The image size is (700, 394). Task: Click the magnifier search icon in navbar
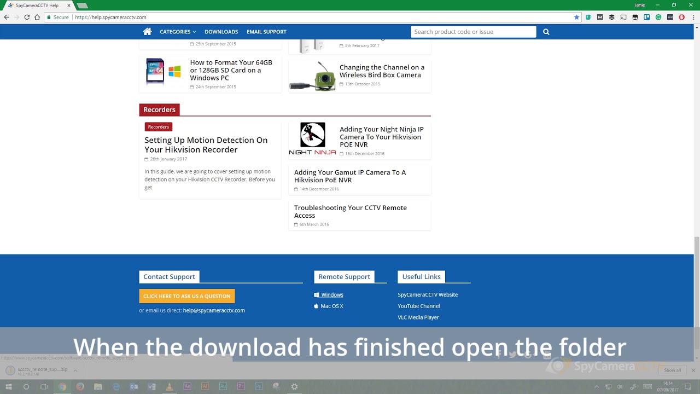click(x=546, y=32)
